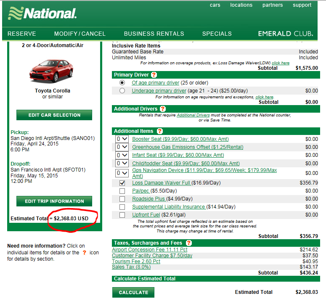Screen dimensions: 326x301
Task: Click help icon by Taxes, Surcharges and Fees
Action: coord(189,243)
